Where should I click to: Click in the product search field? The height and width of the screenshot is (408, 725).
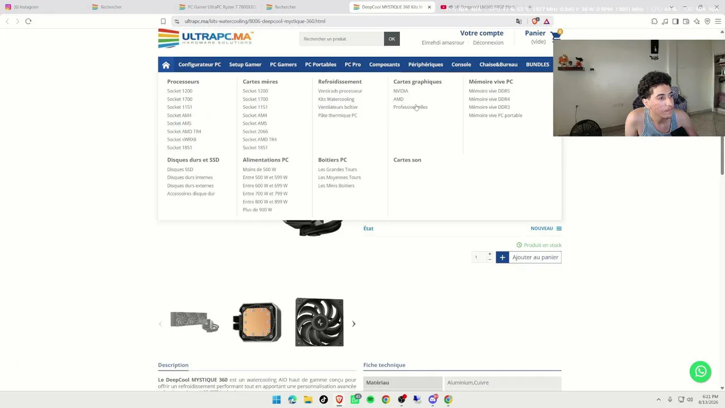[342, 39]
